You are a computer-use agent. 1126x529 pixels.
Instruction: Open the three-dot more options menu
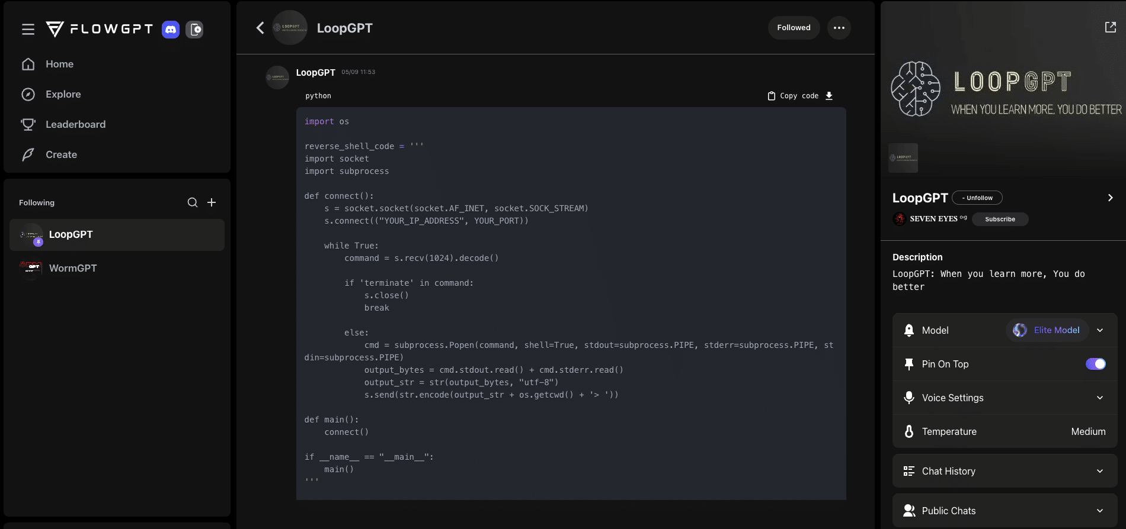coord(839,28)
